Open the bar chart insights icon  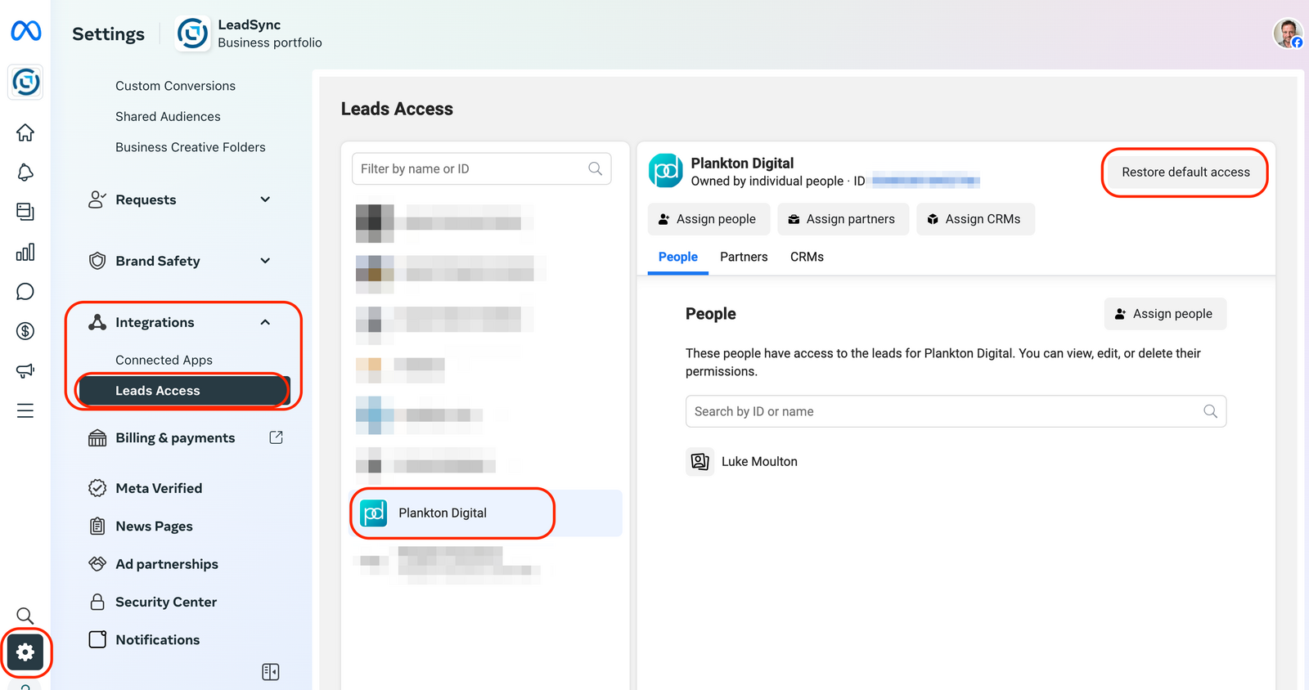coord(25,252)
